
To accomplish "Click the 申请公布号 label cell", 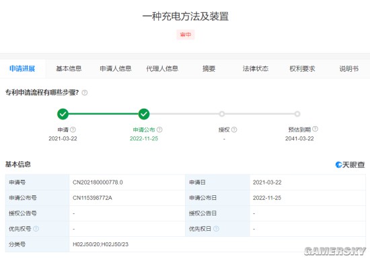I will 37,198.
